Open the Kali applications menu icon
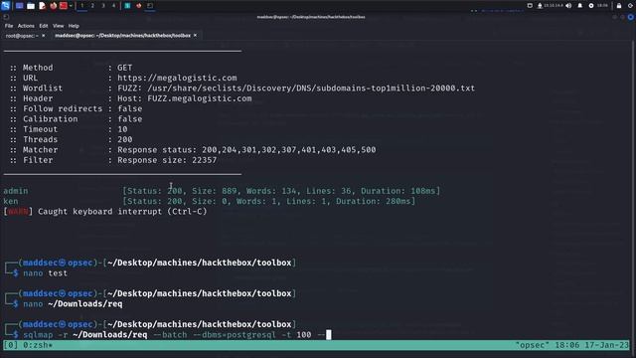Screen dimensions: 636x358 click(x=5, y=6)
